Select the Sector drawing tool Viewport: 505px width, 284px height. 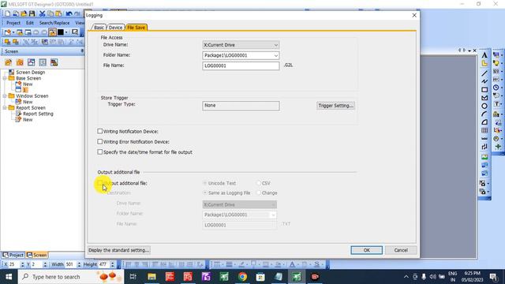(484, 122)
